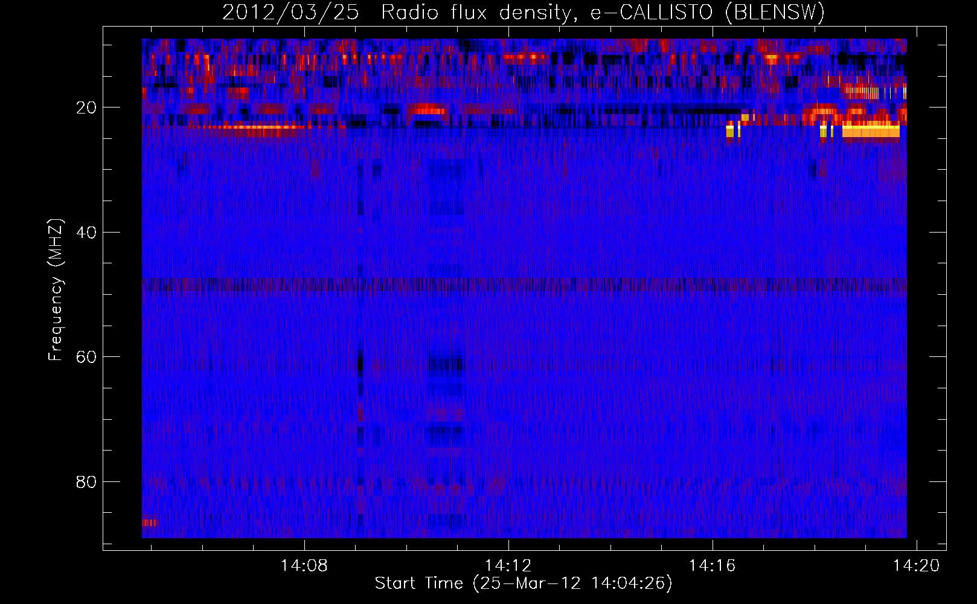Select the 'Frequency (MHZ)' axis label

[56, 290]
